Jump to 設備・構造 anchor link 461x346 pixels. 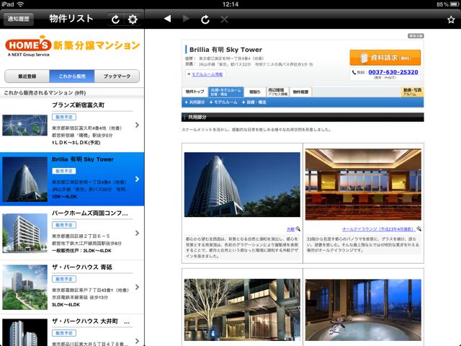point(254,102)
